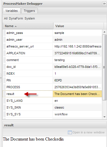The width and height of the screenshot is (107, 147).
Task: Show All variables filter
Action: [6, 18]
